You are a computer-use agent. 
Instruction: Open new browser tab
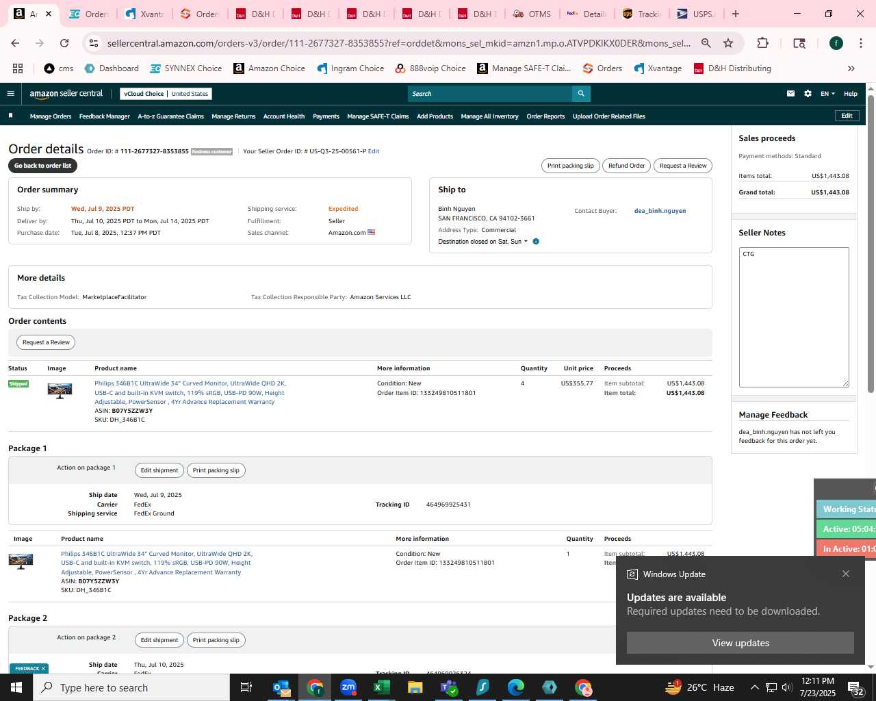click(x=736, y=14)
